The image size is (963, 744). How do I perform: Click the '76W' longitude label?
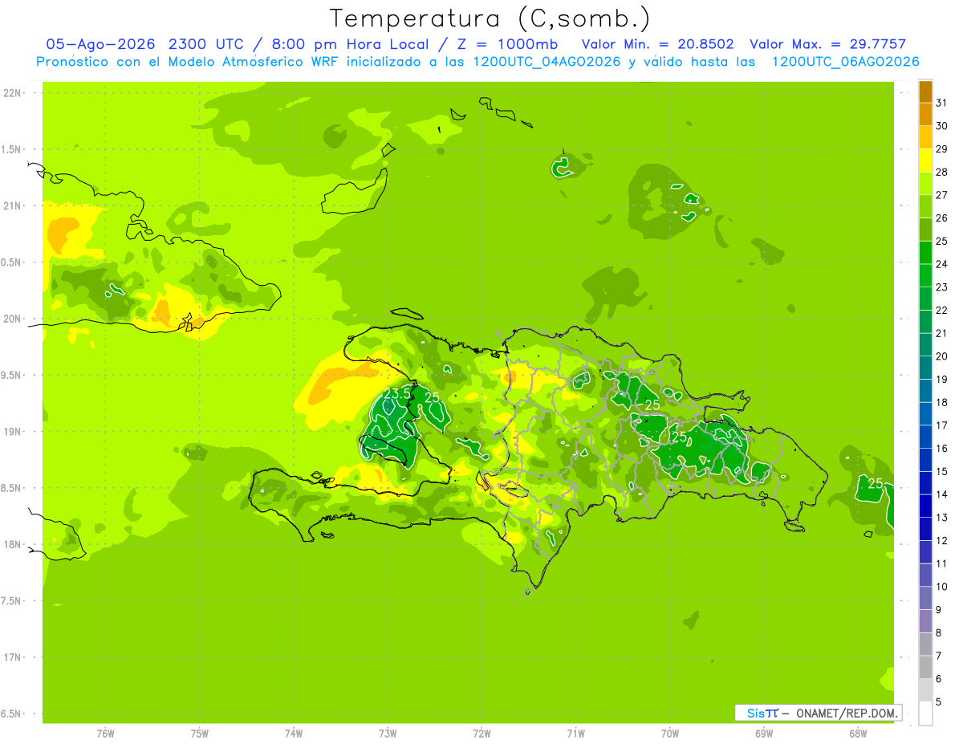[x=105, y=734]
